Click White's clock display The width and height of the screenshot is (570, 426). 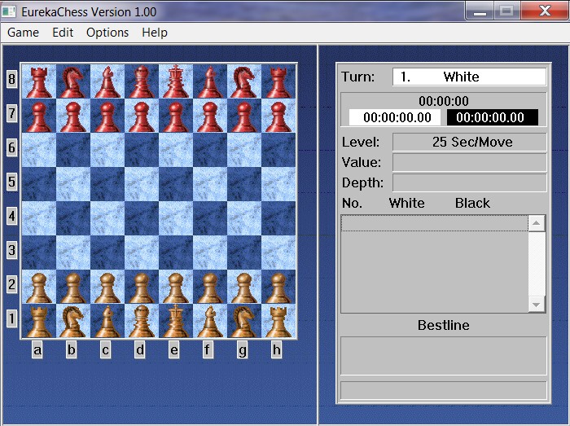click(x=396, y=117)
